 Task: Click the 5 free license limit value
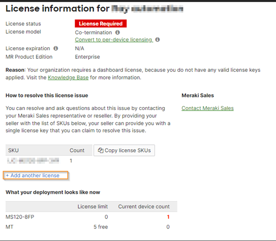tap(101, 227)
